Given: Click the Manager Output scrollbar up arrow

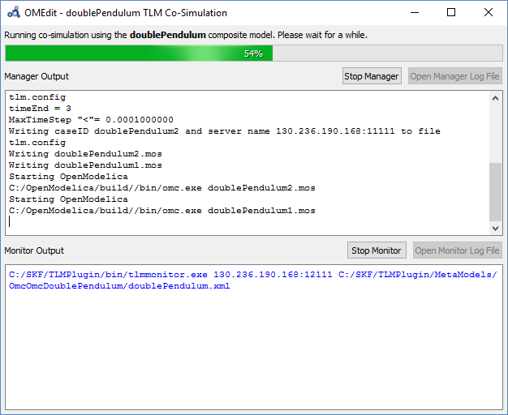Looking at the screenshot, I should click(495, 98).
